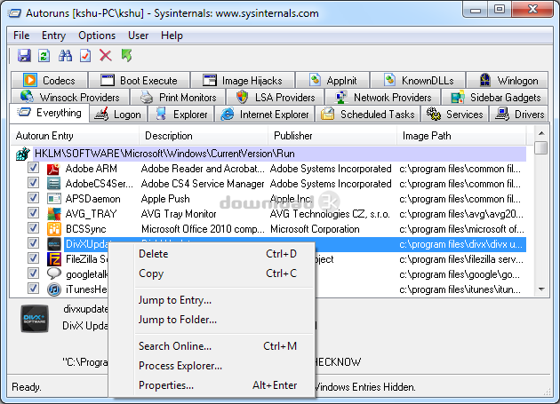
Task: Disable the APSDaemon autorun checkbox
Action: click(33, 198)
